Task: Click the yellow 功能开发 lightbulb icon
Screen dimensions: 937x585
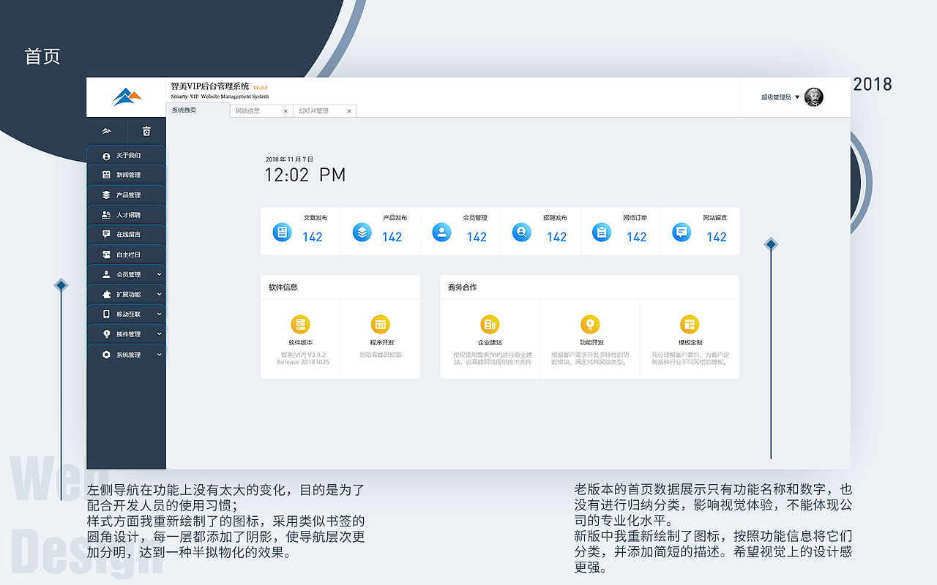Action: click(590, 324)
